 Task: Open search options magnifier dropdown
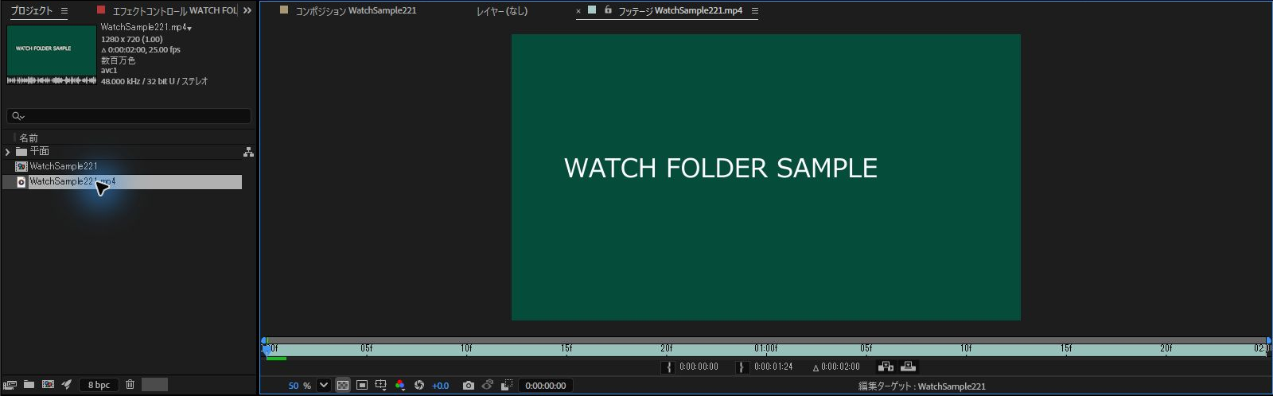[x=18, y=116]
